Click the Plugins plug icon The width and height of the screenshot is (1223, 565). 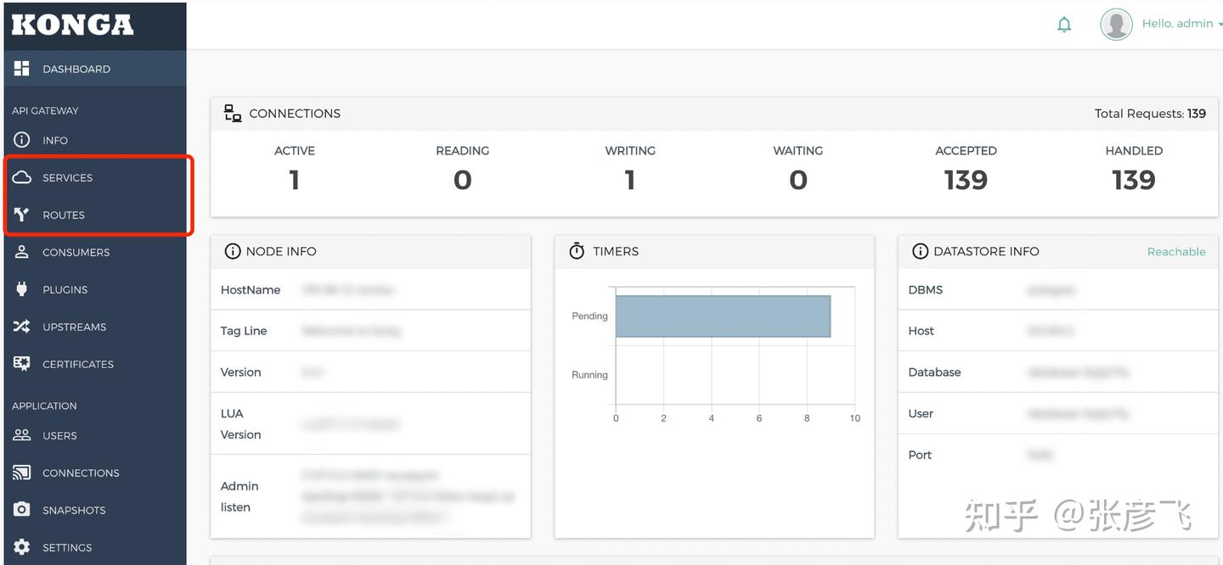pos(22,289)
